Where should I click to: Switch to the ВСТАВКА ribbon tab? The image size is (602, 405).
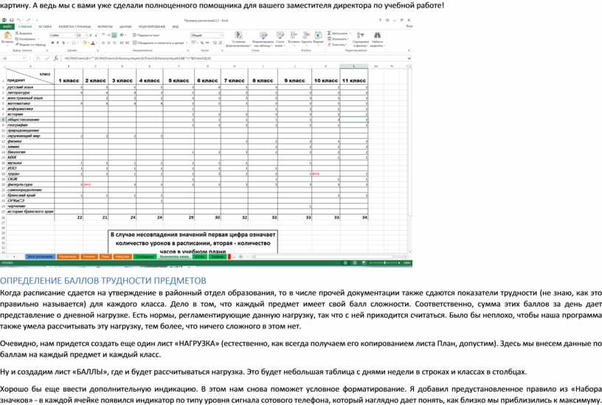45,26
